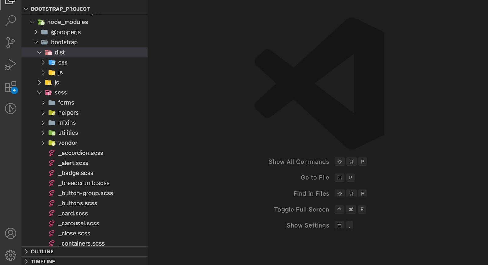Select the _badge.scss file name
The width and height of the screenshot is (488, 265).
click(76, 173)
